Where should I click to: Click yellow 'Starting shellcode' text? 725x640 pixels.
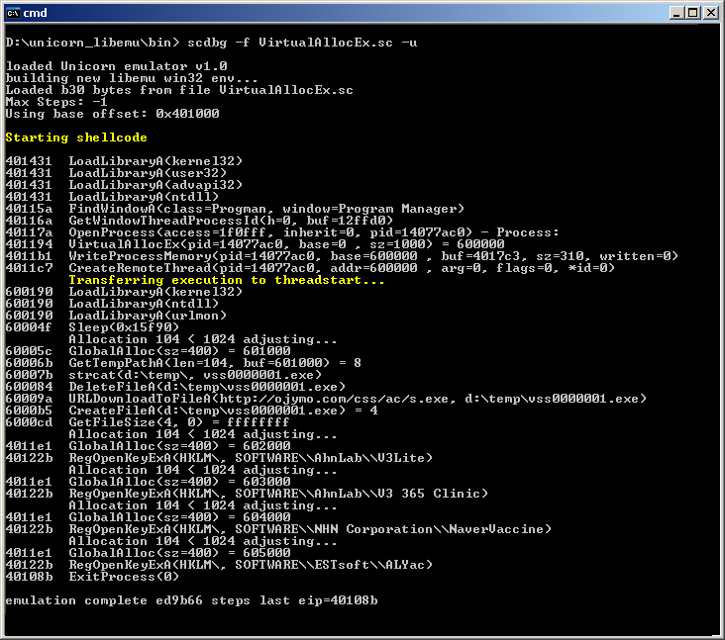[76, 137]
